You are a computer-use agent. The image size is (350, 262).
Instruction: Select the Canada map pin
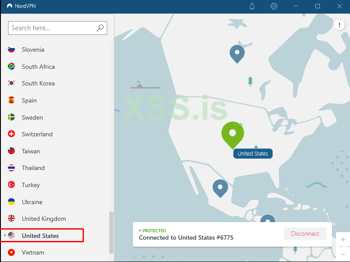pos(237,54)
